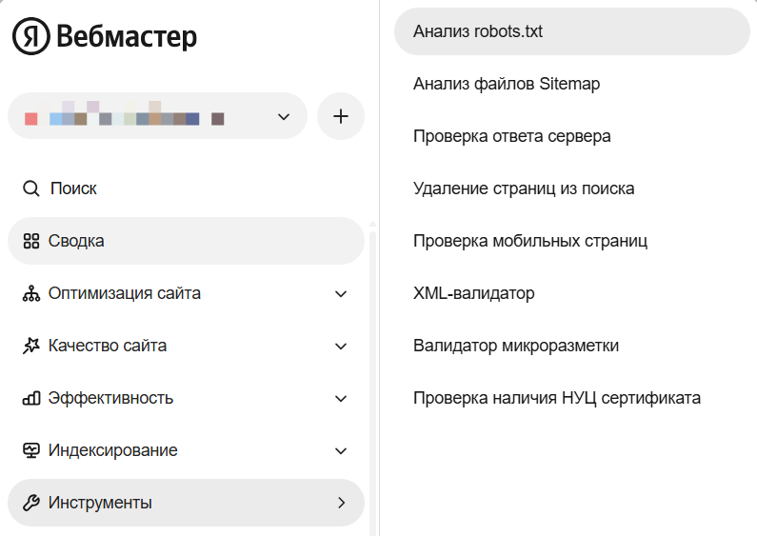
Task: Open Удаление страниц из поиска
Action: pos(572,189)
